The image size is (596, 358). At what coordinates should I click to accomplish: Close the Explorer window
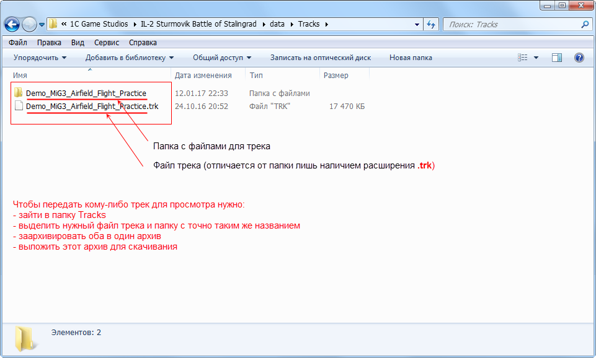coord(581,6)
